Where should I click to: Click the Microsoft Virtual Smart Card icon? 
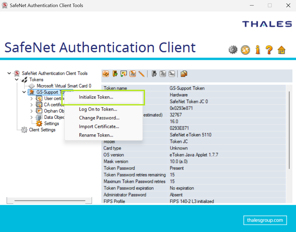point(32,86)
